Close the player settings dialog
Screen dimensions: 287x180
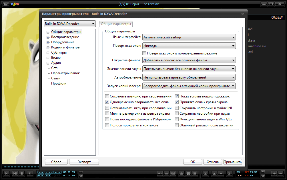pos(242,14)
